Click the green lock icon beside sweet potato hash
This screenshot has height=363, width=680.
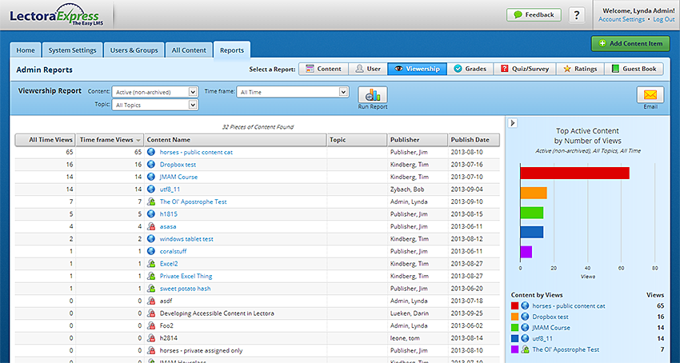(x=151, y=289)
